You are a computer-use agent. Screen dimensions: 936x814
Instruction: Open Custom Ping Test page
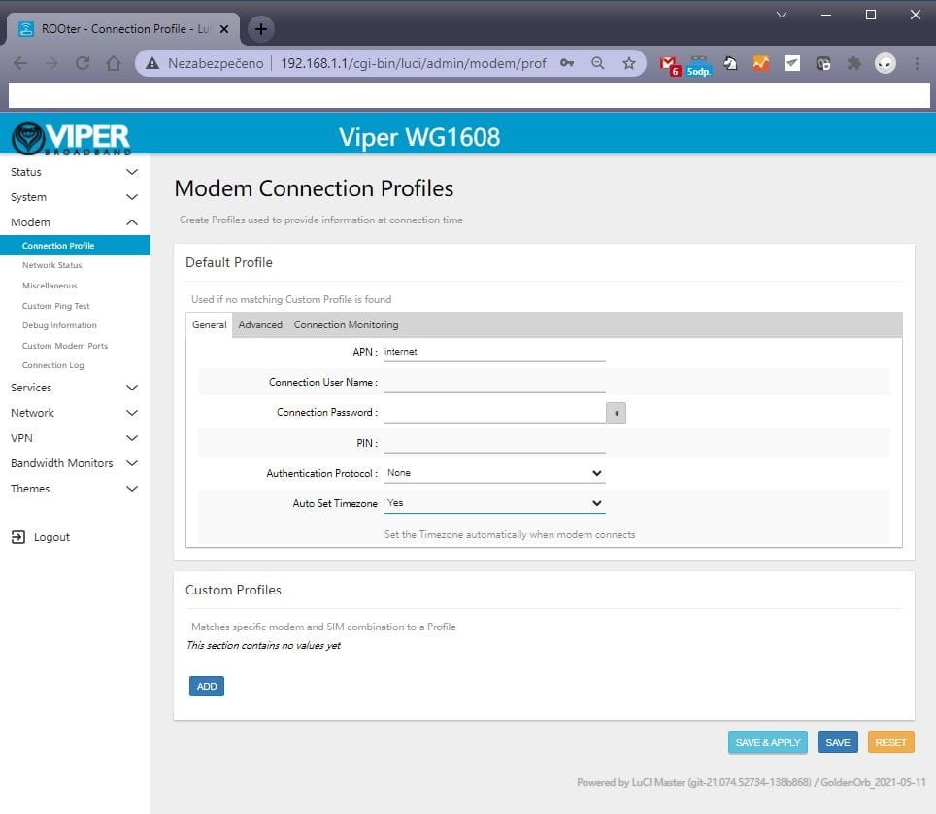pyautogui.click(x=55, y=306)
